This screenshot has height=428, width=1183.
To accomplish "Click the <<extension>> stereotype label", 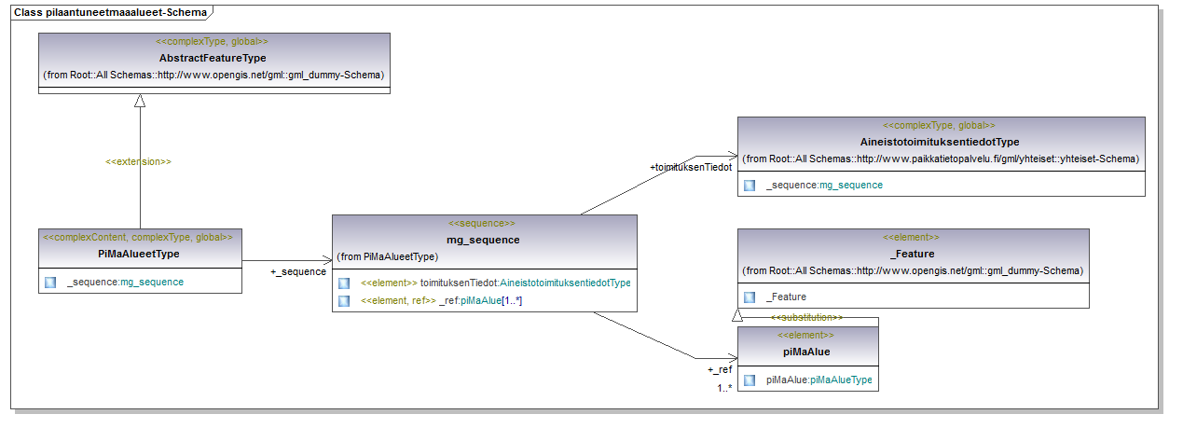I will [138, 161].
